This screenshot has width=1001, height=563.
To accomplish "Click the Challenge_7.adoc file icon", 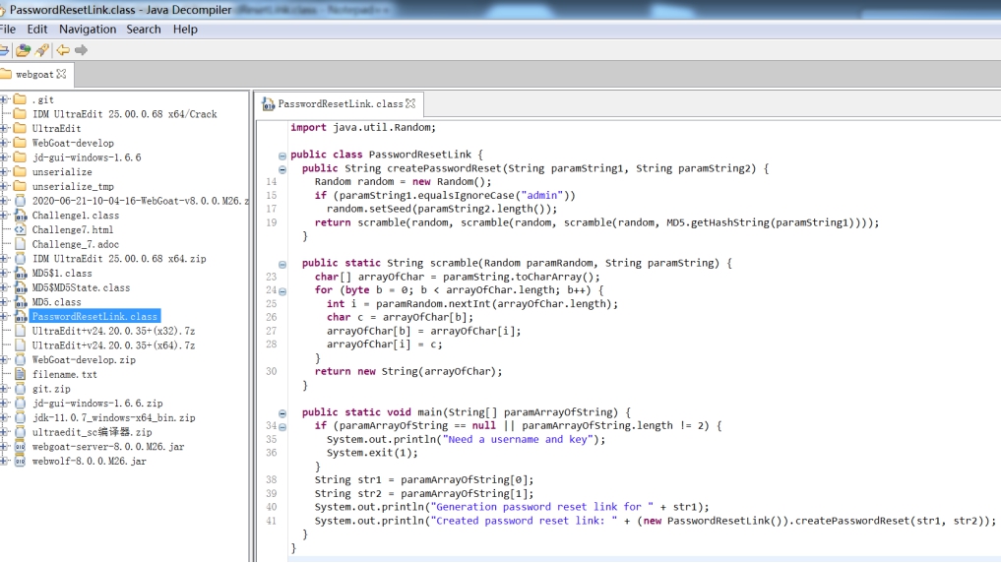I will (x=21, y=244).
